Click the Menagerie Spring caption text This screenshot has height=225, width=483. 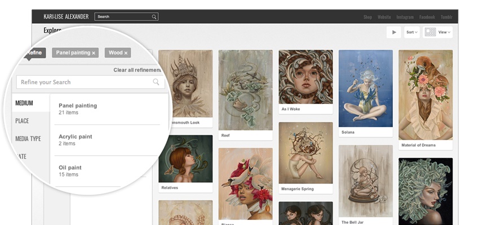click(x=297, y=189)
